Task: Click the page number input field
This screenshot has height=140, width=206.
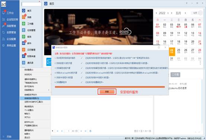Action: click(x=68, y=131)
